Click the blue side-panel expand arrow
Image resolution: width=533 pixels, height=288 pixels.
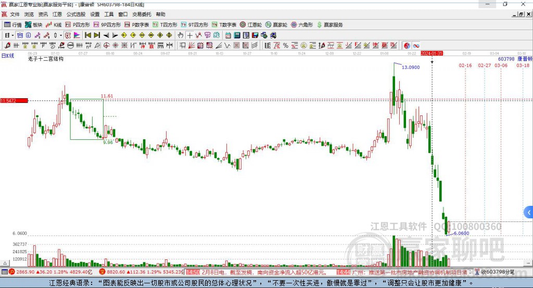click(528, 212)
